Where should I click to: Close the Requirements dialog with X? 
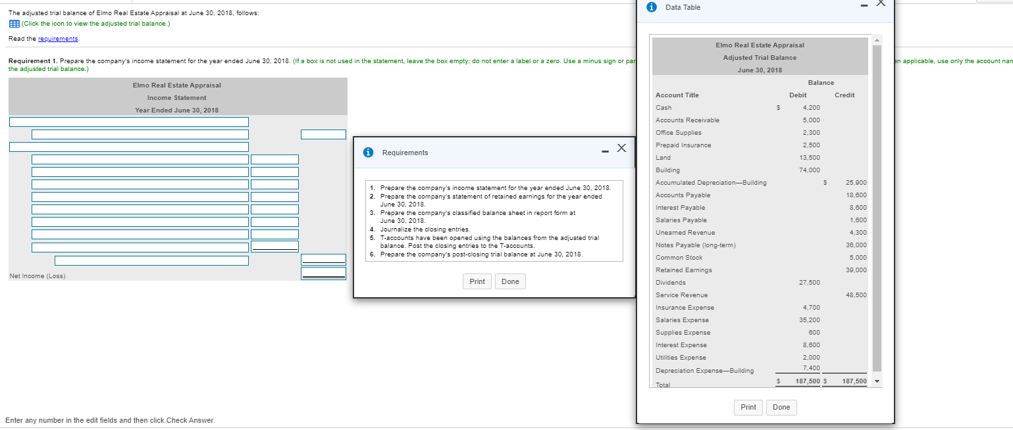click(x=621, y=147)
